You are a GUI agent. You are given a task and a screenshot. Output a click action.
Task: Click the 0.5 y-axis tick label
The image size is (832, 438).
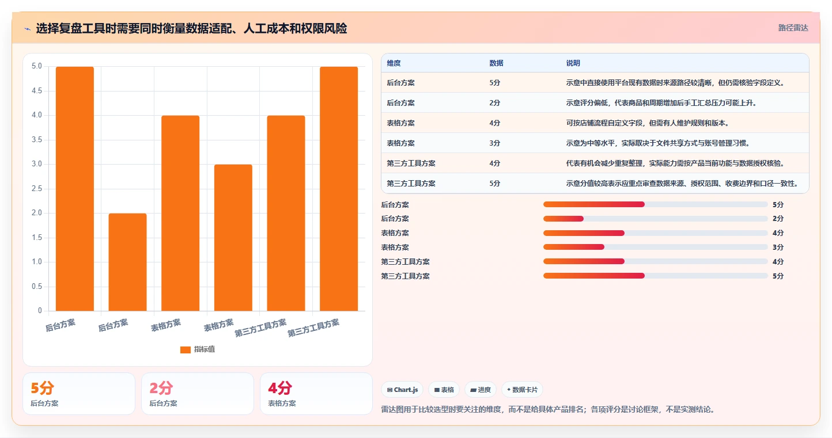click(x=36, y=287)
